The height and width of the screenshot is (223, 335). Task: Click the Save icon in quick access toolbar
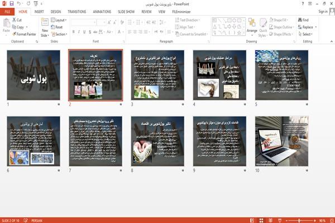(12, 3)
